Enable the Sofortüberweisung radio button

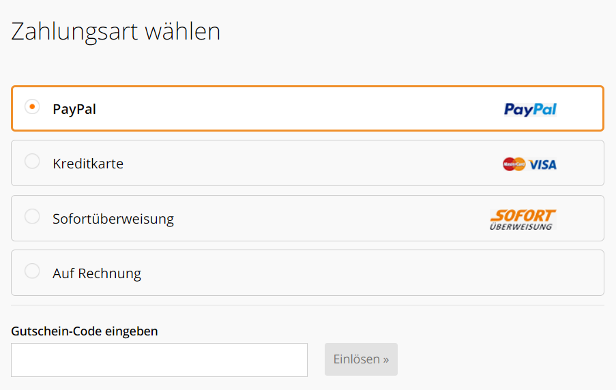(x=32, y=216)
